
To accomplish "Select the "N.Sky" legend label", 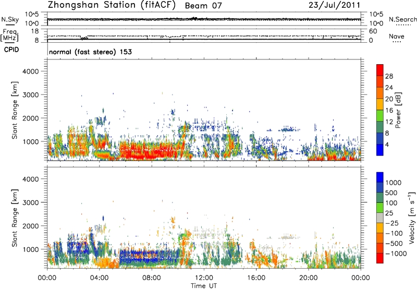I will coord(10,19).
